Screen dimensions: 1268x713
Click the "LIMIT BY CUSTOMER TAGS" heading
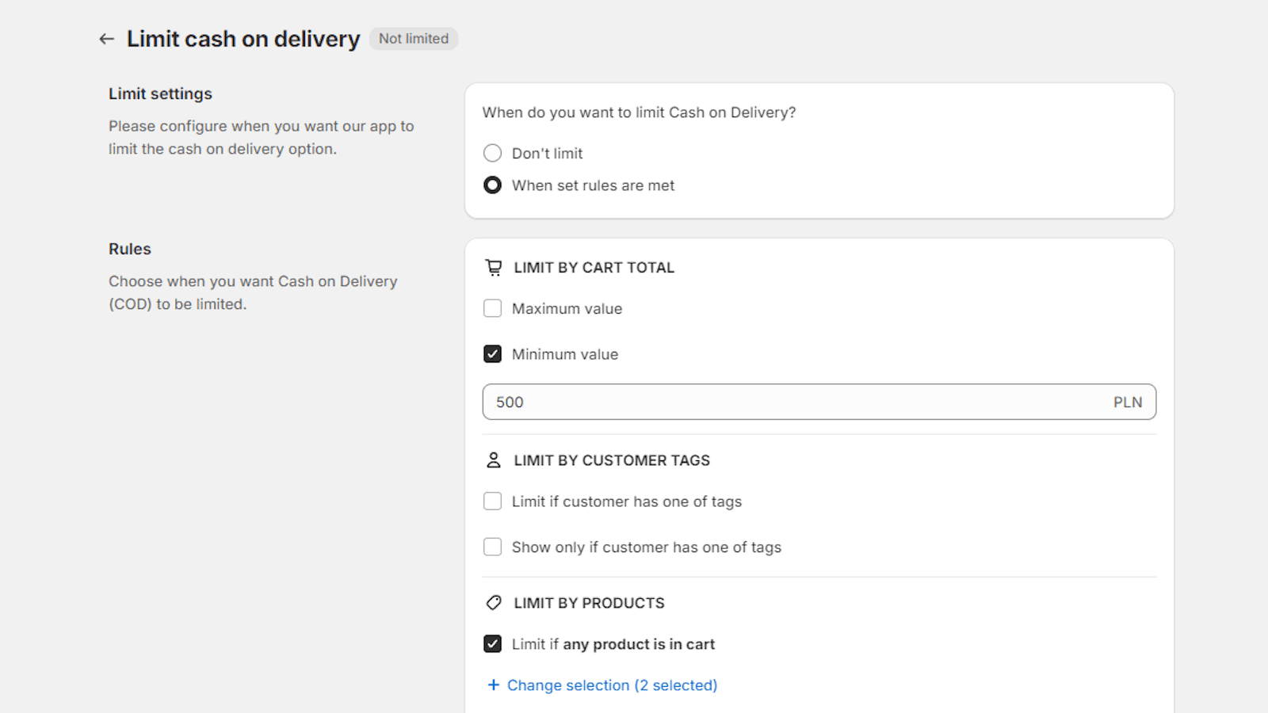click(611, 460)
